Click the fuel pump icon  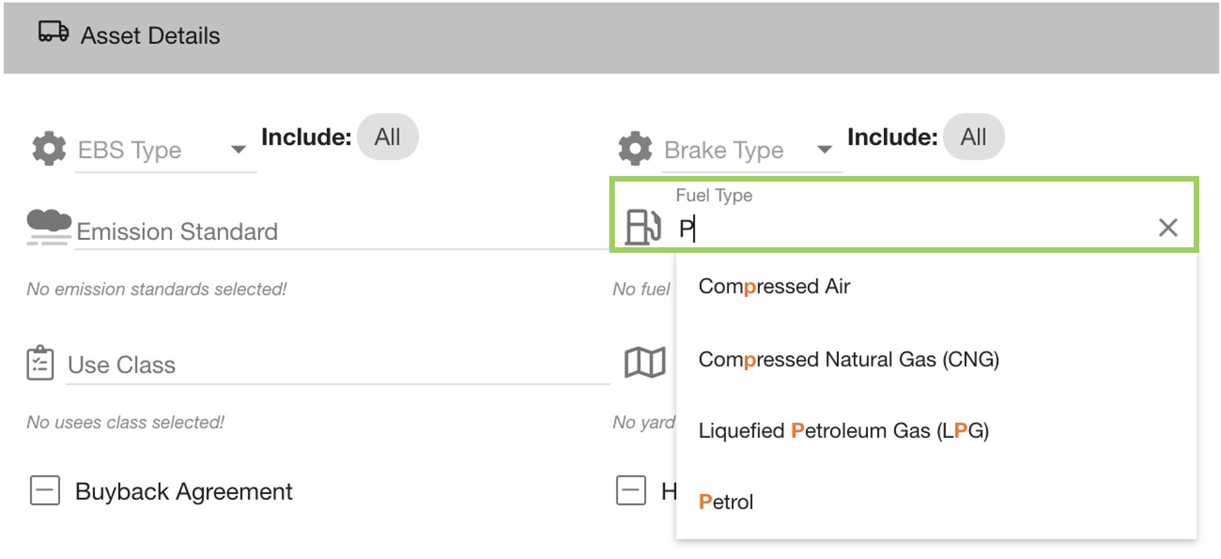tap(643, 227)
